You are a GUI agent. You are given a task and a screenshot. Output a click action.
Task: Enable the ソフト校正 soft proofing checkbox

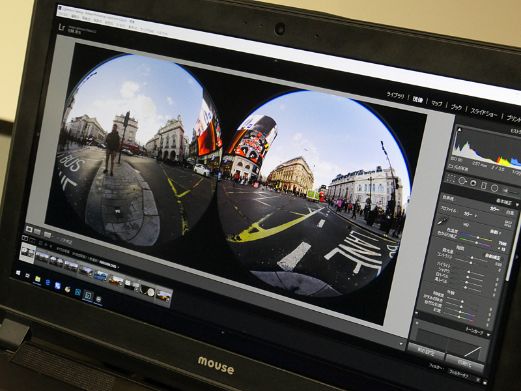coord(56,238)
